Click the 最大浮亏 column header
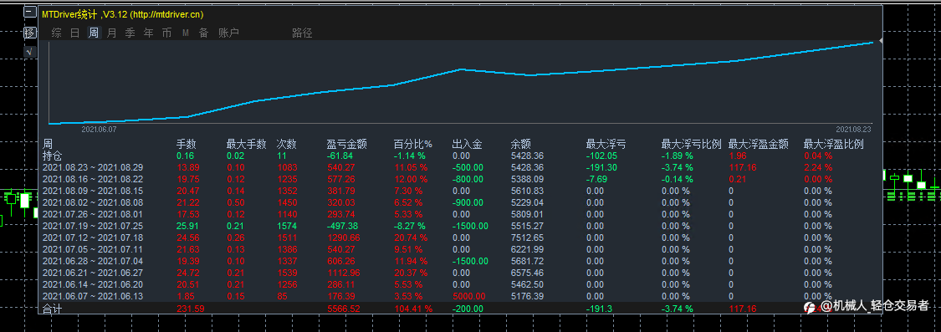The width and height of the screenshot is (941, 332). [606, 145]
